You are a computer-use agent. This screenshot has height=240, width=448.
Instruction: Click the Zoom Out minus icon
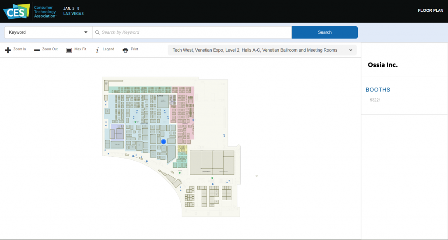pos(37,50)
